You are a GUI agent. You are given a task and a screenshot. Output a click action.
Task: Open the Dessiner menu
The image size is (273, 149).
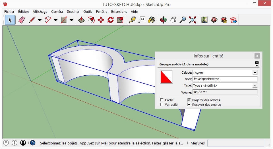[x=73, y=11]
